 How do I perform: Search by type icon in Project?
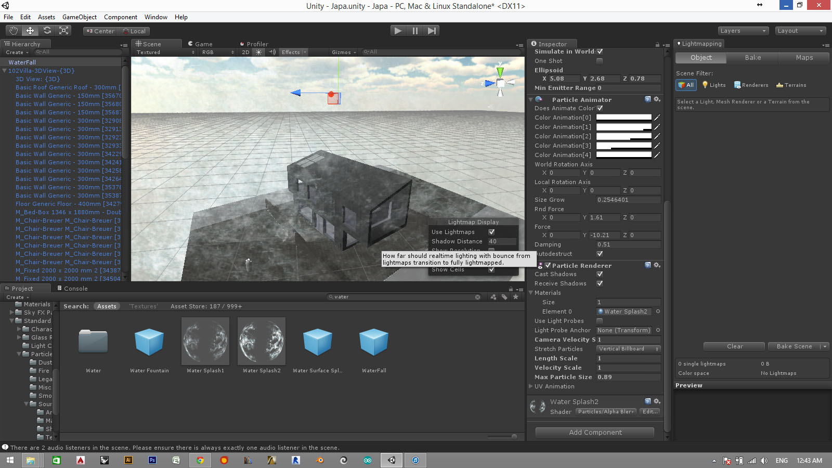click(493, 297)
